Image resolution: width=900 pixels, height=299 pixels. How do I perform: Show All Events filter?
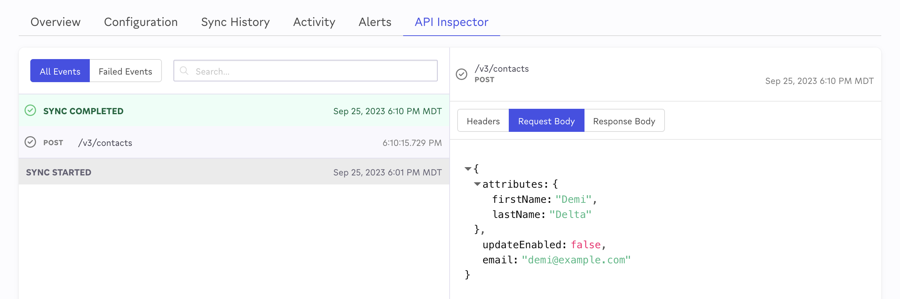60,71
